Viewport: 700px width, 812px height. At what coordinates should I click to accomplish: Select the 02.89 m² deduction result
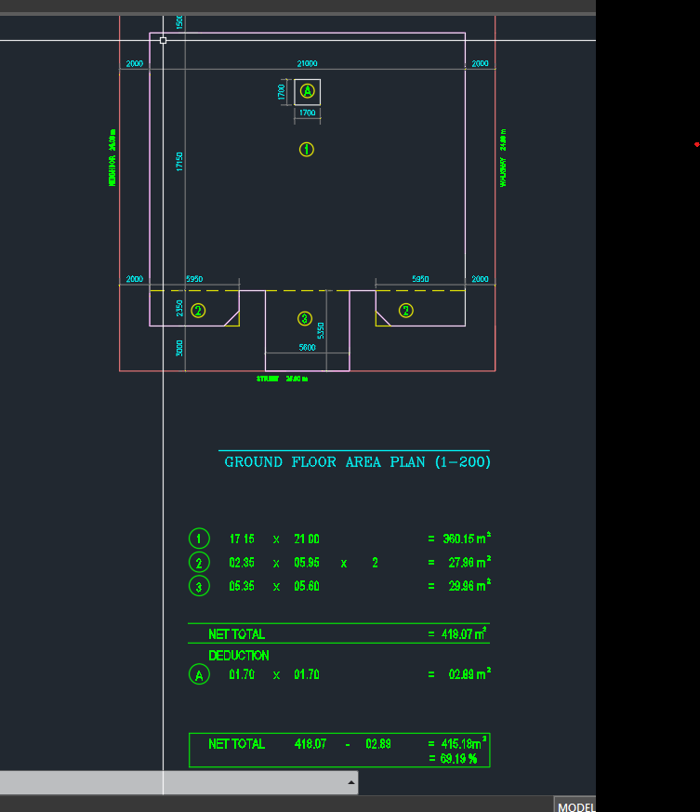[469, 674]
